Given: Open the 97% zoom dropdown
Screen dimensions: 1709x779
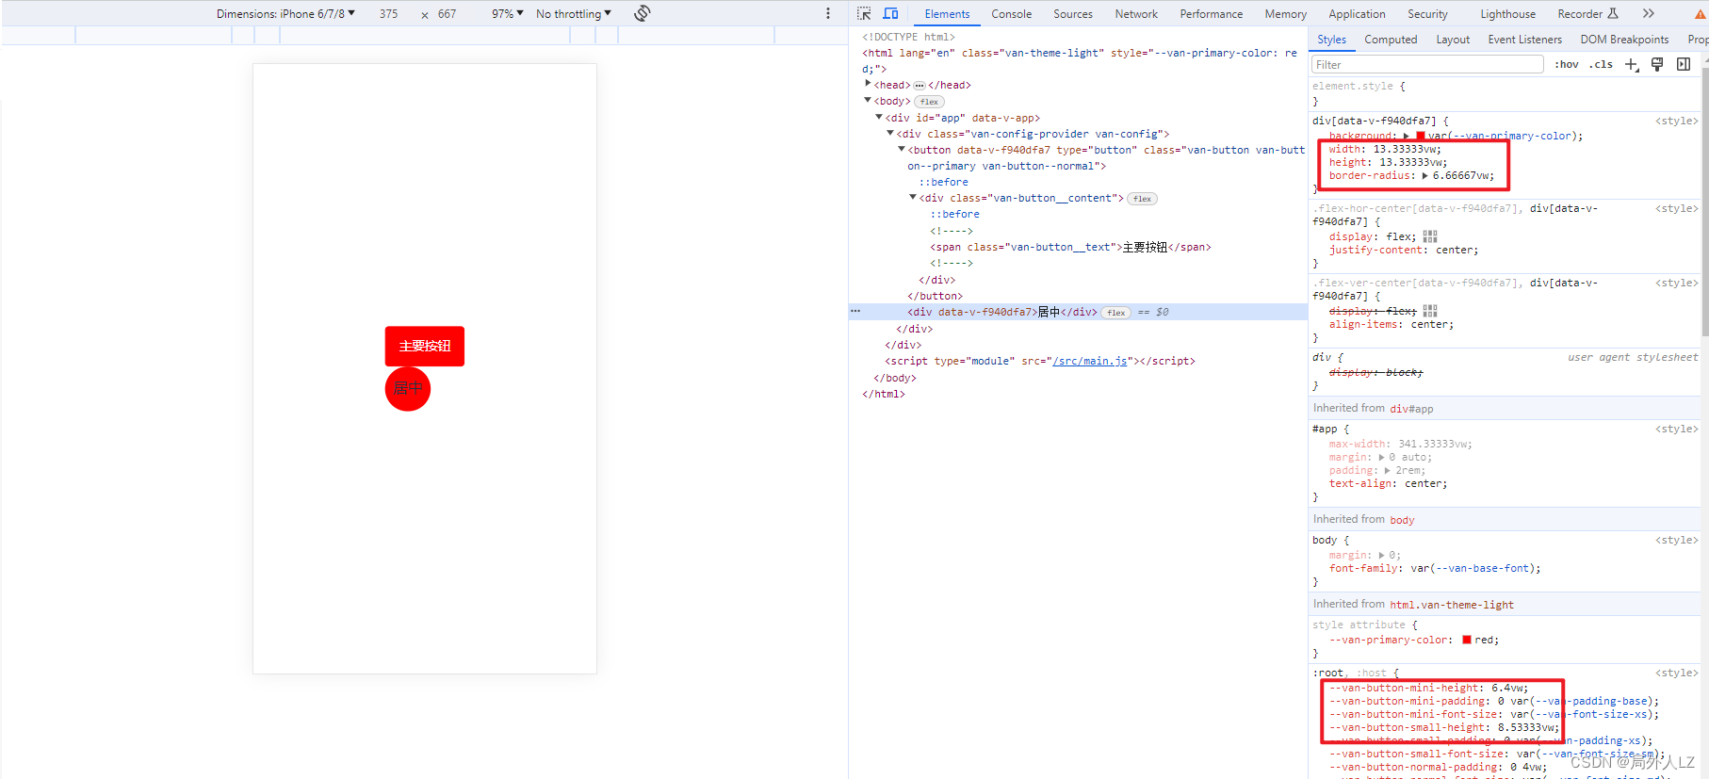Looking at the screenshot, I should coord(508,13).
